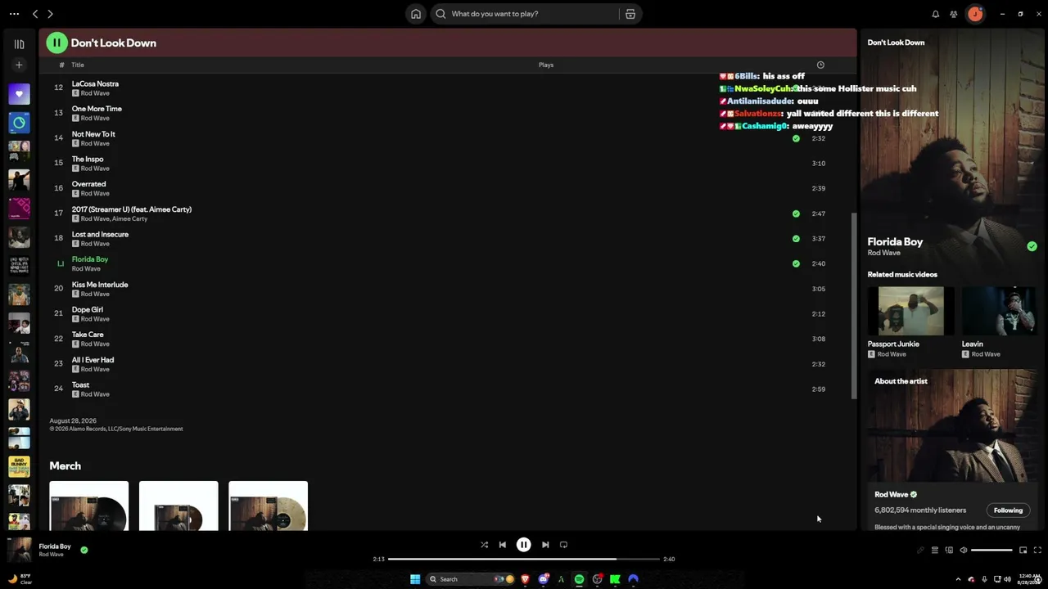Adjust the volume slider
The image size is (1048, 589).
click(992, 551)
